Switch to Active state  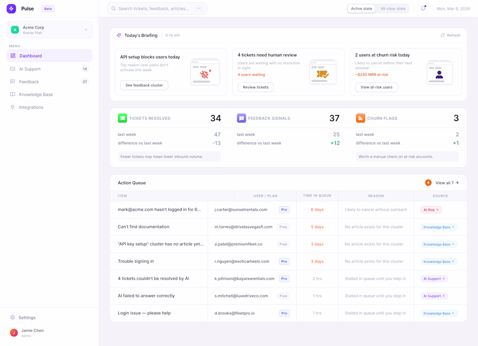coord(362,9)
